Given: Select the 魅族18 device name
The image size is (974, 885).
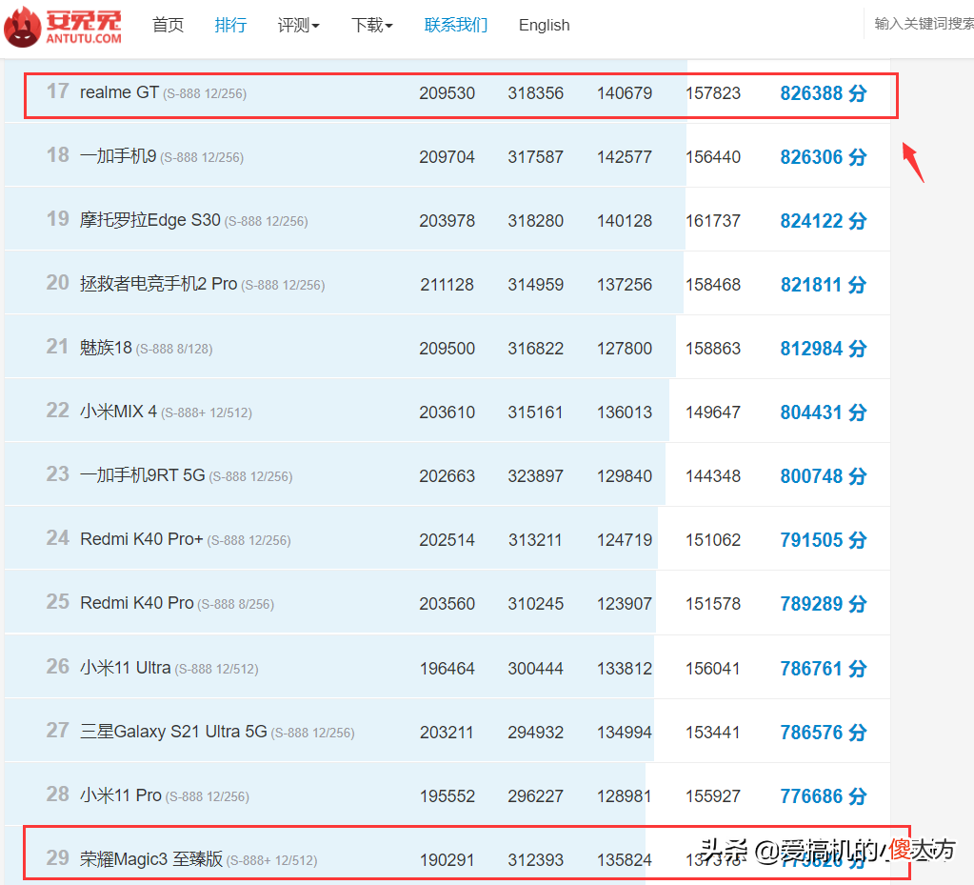Looking at the screenshot, I should pos(106,348).
